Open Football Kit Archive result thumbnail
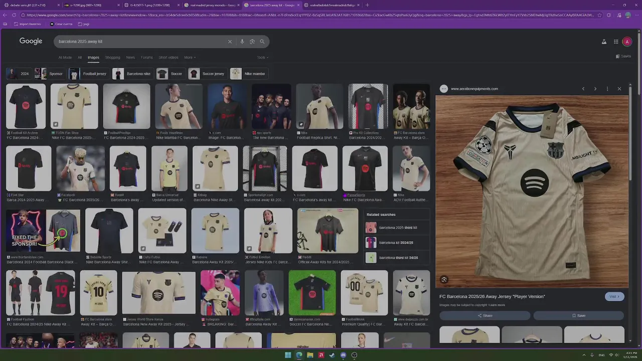Image resolution: width=642 pixels, height=361 pixels. [26, 106]
